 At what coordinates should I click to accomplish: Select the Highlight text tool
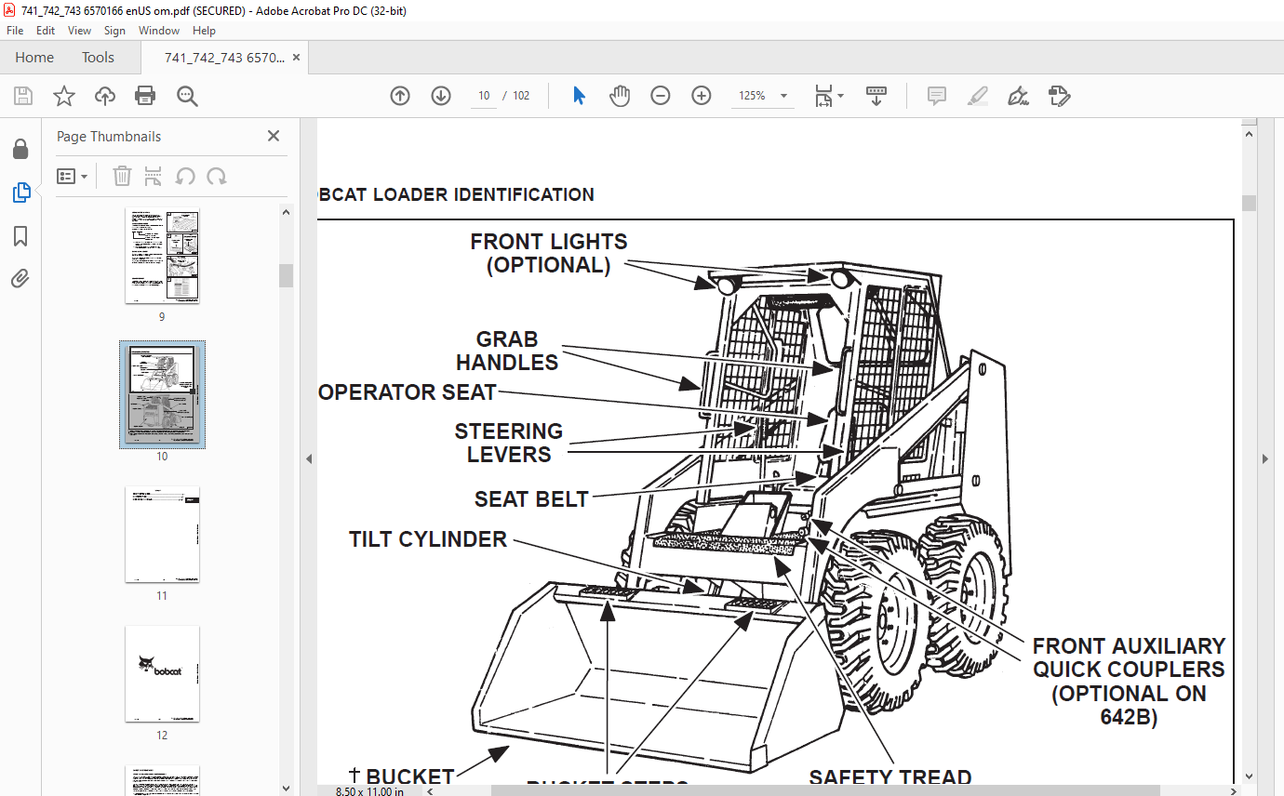[x=977, y=96]
